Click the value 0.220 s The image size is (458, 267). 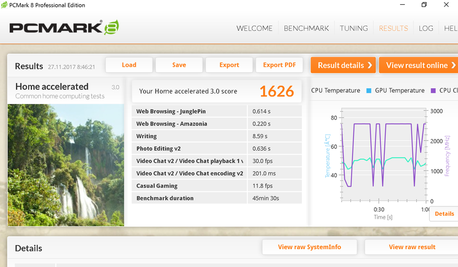262,124
